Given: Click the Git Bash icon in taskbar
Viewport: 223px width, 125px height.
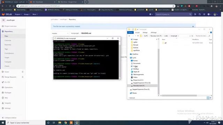Looking at the screenshot, I should pos(77,123).
